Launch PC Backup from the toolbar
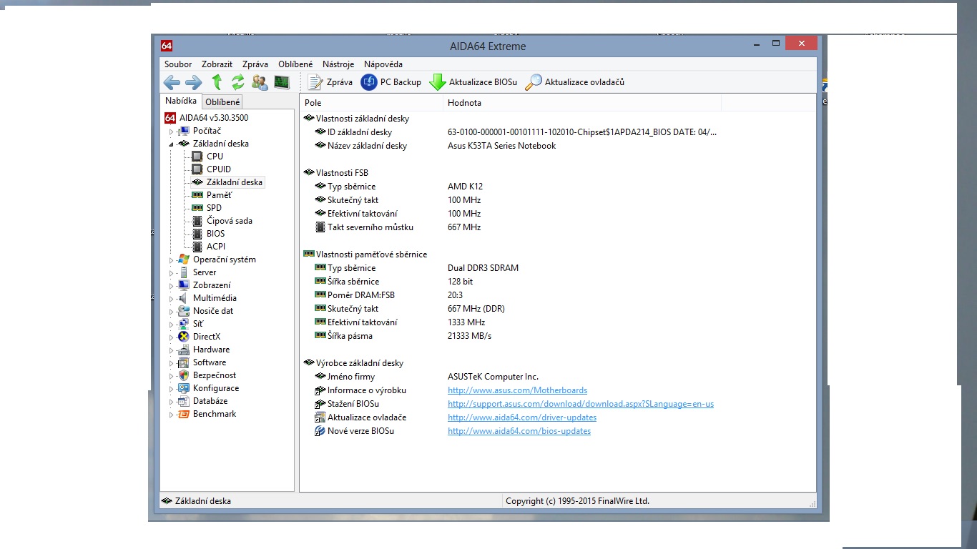The width and height of the screenshot is (977, 549). pyautogui.click(x=391, y=82)
